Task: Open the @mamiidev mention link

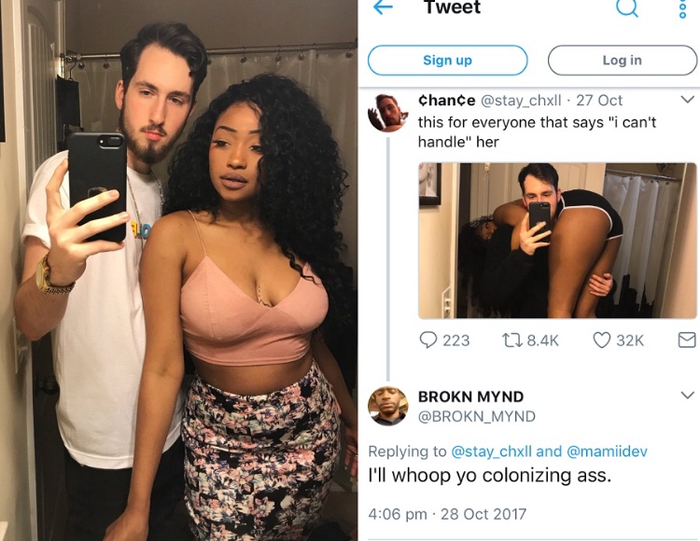Action: coord(607,451)
